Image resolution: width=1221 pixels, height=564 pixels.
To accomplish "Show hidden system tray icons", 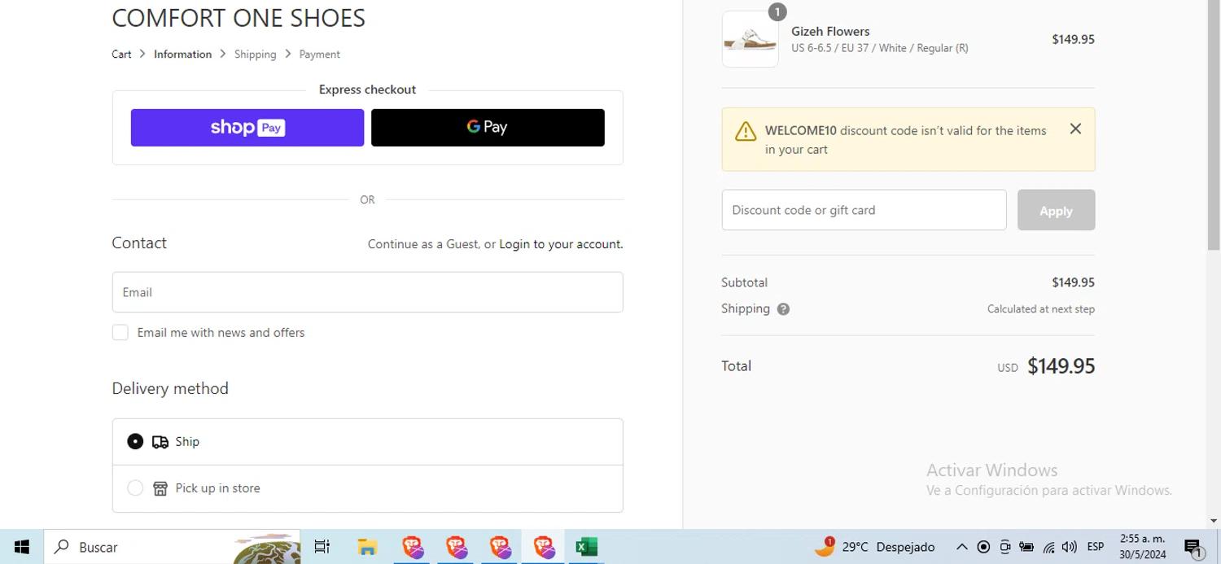I will coord(961,547).
